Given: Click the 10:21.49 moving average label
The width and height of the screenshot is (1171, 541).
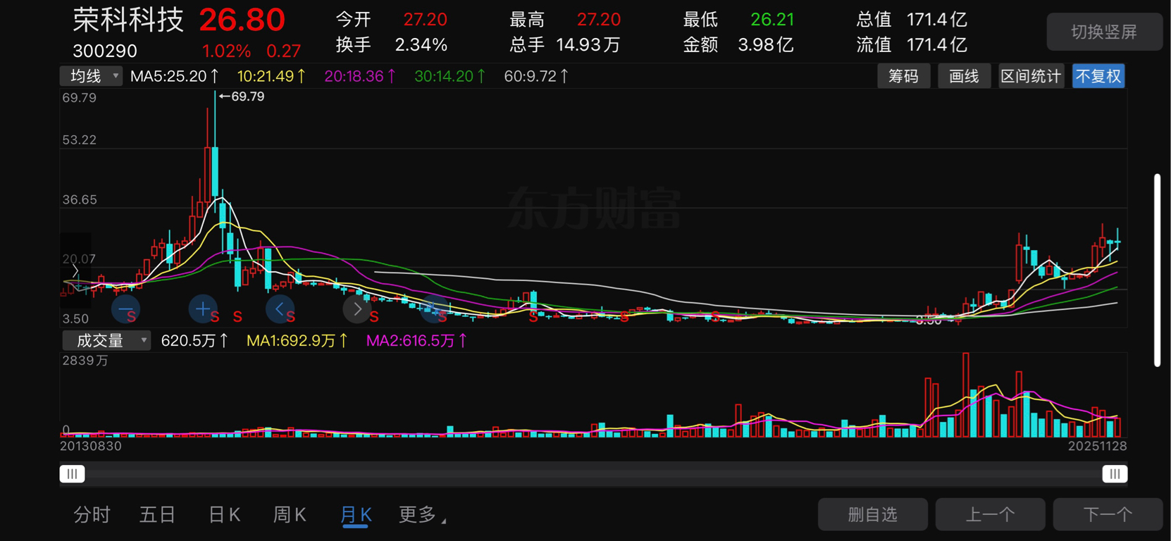Looking at the screenshot, I should click(x=271, y=76).
